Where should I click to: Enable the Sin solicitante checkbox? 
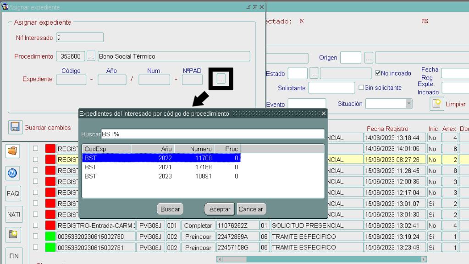[361, 87]
